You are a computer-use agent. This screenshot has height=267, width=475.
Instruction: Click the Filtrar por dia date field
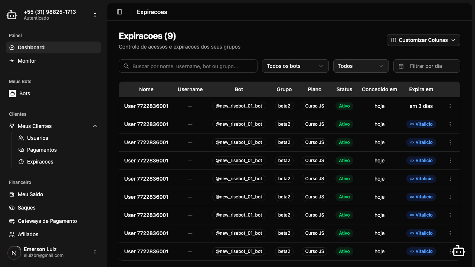point(427,66)
